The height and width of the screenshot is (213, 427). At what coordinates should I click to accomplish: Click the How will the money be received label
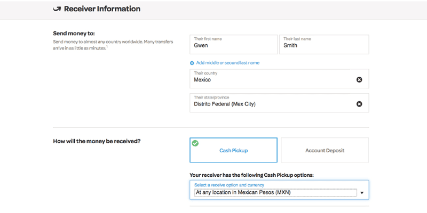pos(100,142)
